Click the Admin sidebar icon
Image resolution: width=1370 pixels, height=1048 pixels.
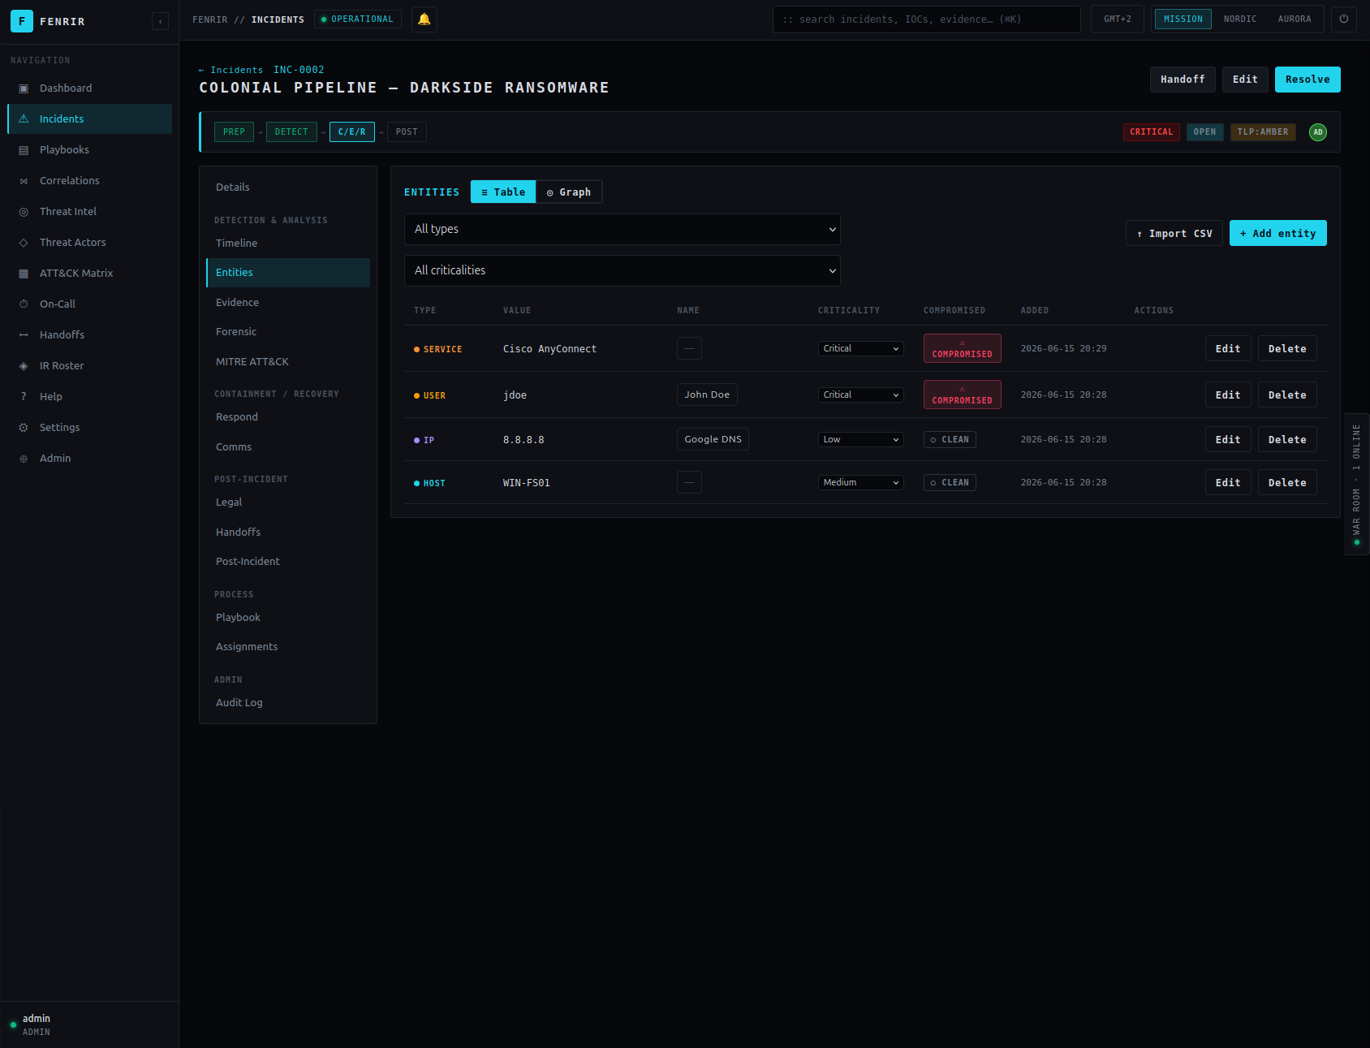[24, 459]
